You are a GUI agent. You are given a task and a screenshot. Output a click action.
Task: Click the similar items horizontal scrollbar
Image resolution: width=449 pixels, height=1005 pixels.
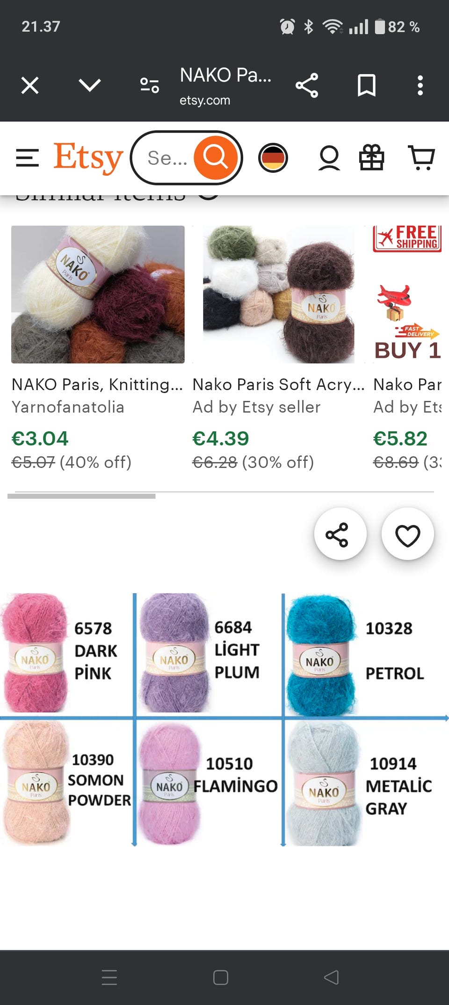click(x=81, y=496)
